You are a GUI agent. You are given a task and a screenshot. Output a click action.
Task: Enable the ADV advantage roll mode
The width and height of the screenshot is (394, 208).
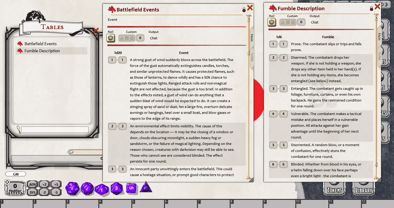point(32,184)
